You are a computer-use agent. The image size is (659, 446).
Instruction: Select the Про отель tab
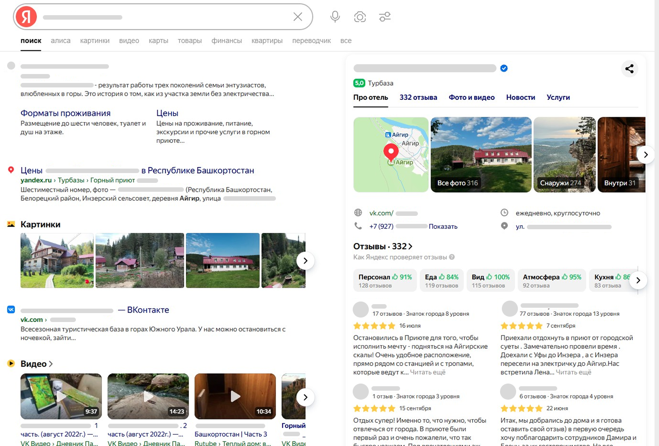point(371,97)
